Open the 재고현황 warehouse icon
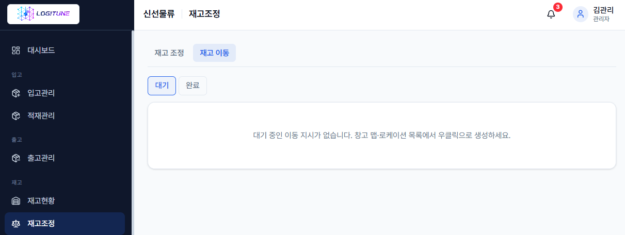The width and height of the screenshot is (625, 235). (15, 201)
